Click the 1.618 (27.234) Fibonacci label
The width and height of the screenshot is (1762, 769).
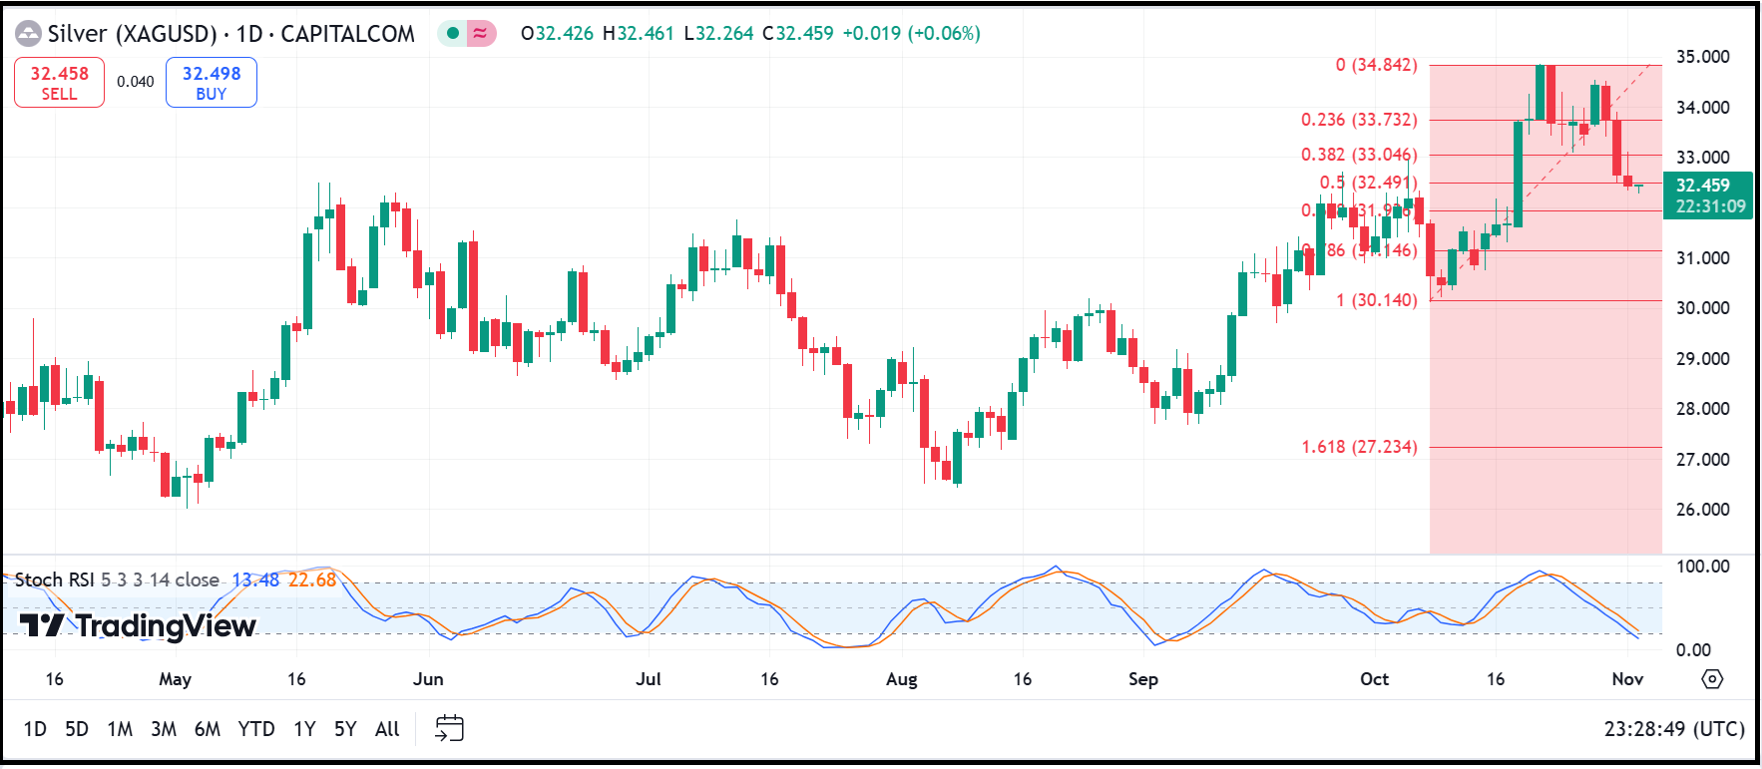coord(1359,447)
